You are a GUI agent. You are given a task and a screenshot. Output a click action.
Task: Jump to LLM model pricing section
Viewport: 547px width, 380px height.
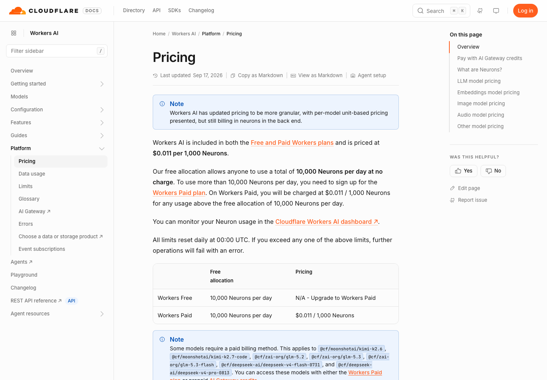pos(479,81)
